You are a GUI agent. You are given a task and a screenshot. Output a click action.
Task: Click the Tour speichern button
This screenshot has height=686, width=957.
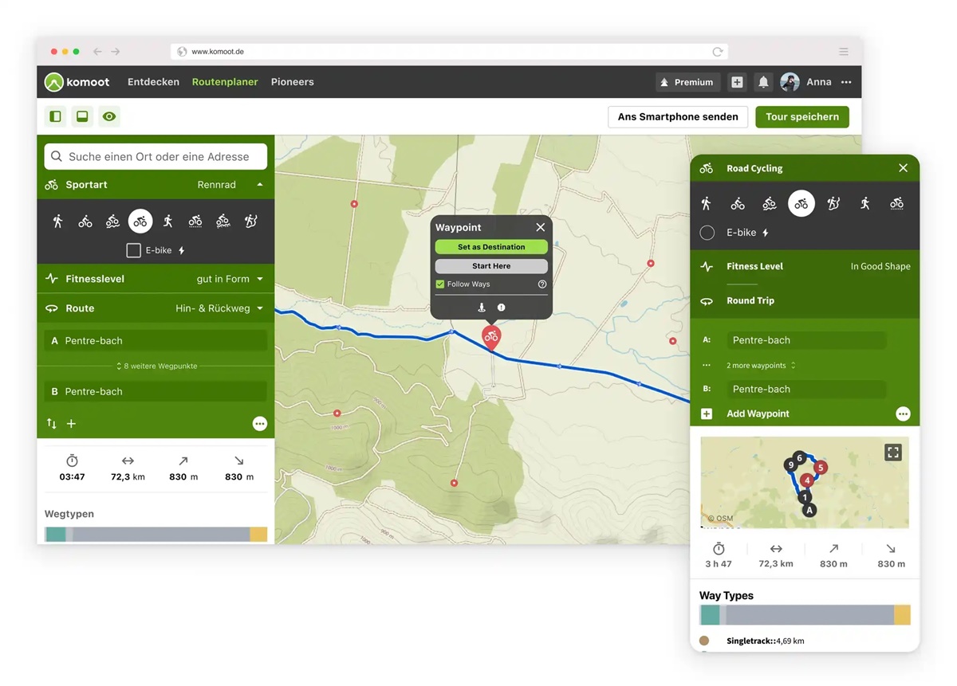(x=801, y=116)
